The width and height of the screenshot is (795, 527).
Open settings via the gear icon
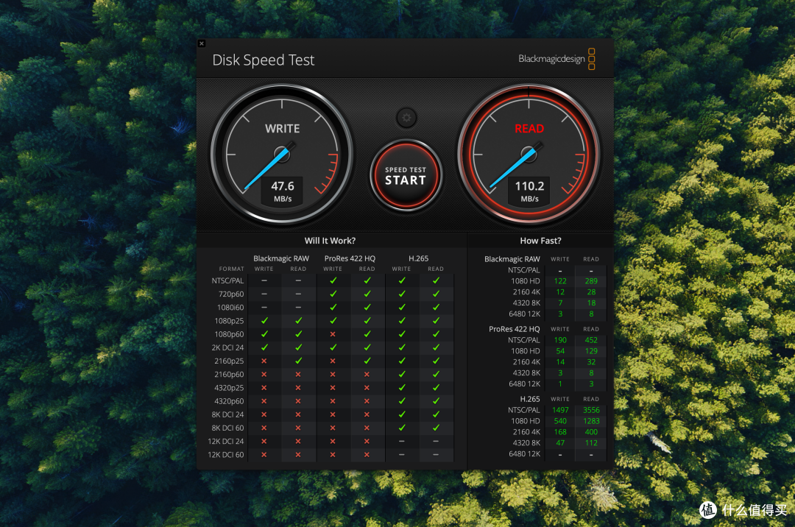(x=406, y=118)
